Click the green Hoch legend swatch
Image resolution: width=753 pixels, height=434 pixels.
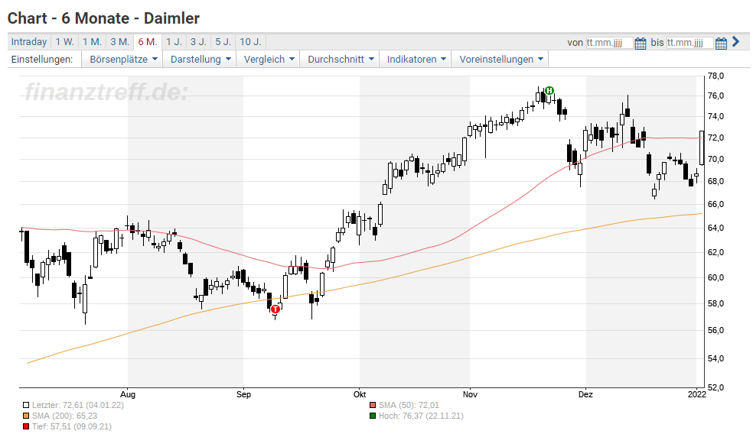tap(373, 416)
